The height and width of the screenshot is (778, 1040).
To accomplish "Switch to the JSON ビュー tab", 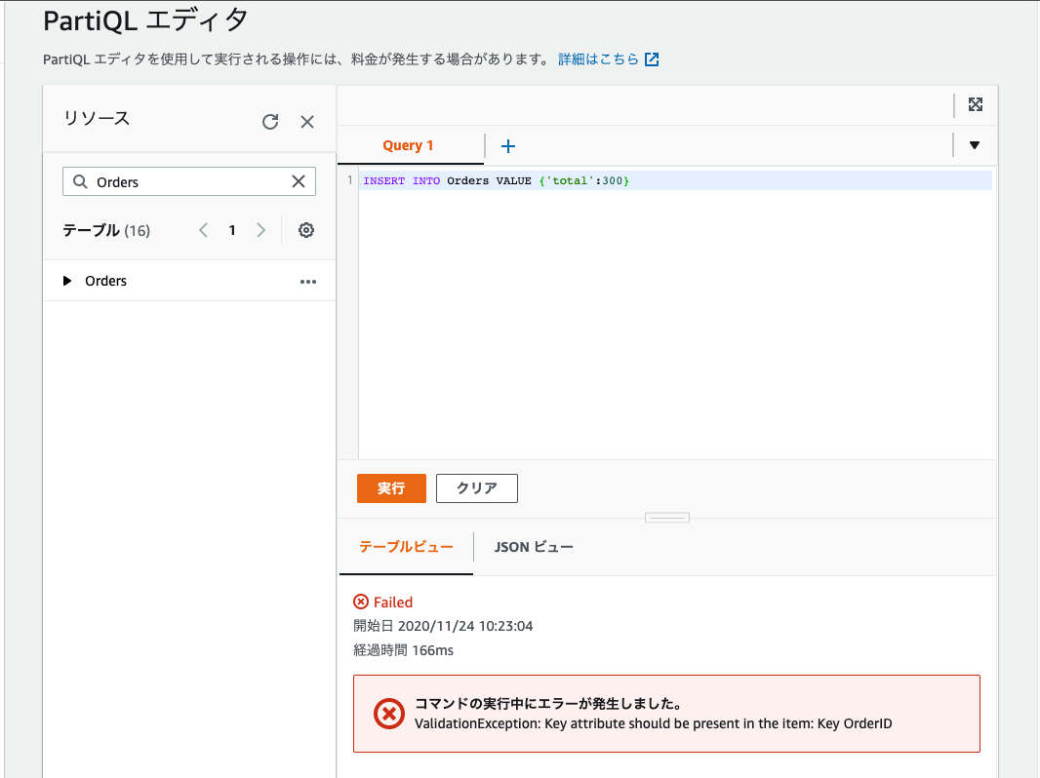I will point(534,547).
